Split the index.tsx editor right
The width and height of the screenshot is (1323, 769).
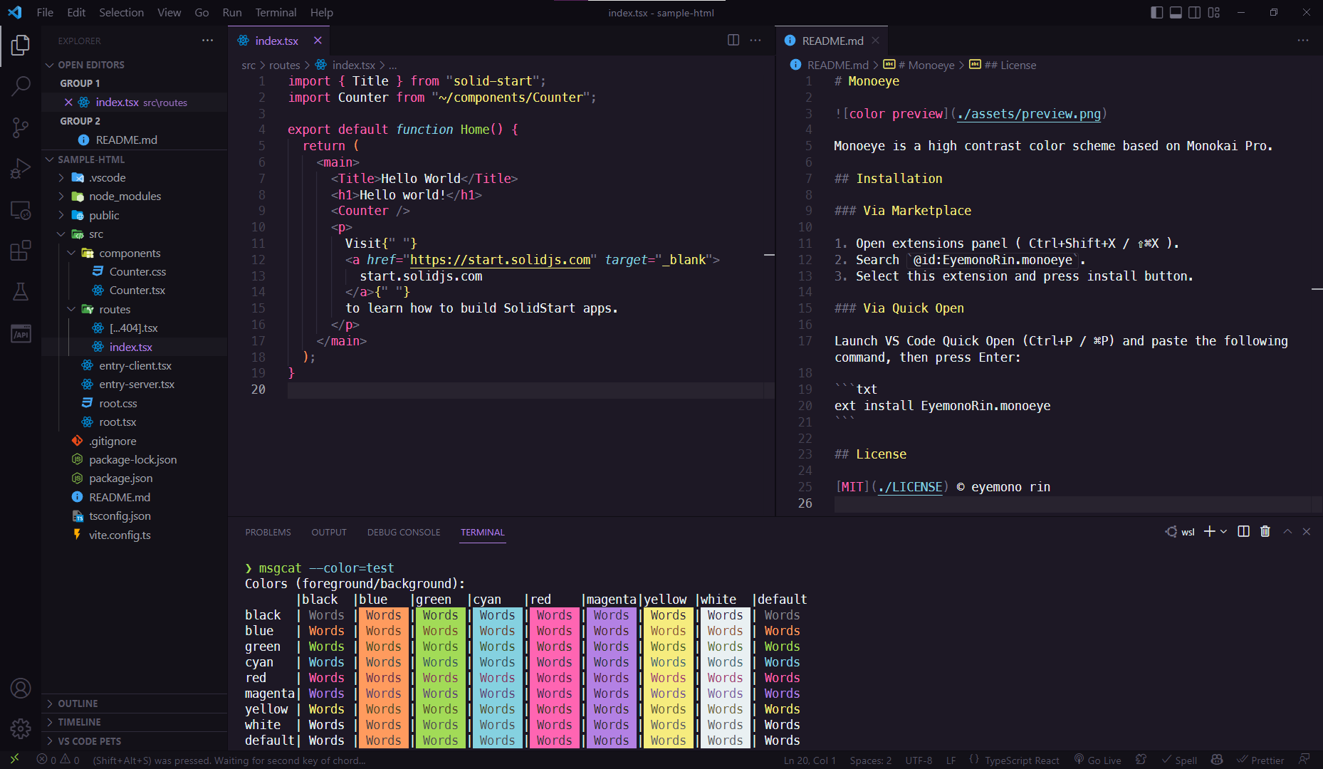click(x=733, y=41)
